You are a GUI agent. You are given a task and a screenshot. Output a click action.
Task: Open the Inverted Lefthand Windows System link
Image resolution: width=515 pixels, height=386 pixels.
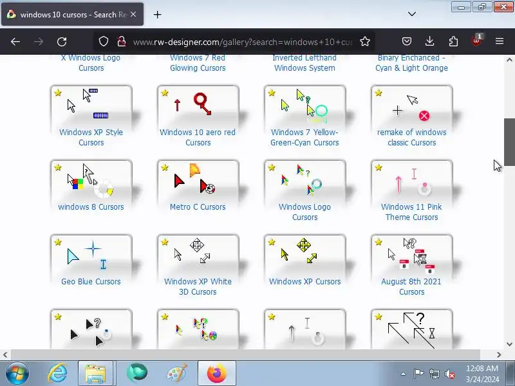(x=304, y=62)
